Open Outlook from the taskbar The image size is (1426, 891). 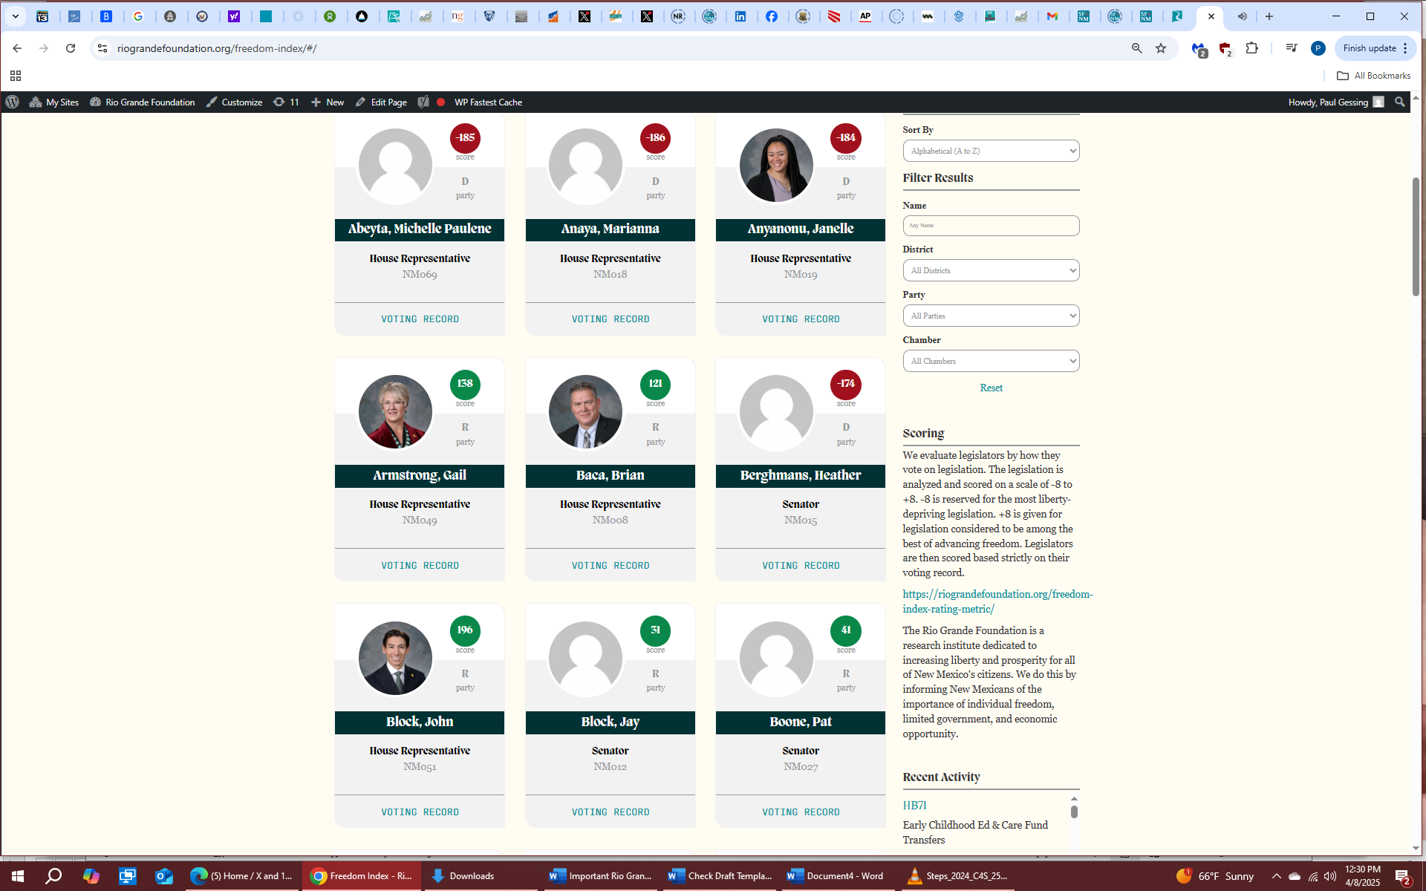tap(163, 876)
